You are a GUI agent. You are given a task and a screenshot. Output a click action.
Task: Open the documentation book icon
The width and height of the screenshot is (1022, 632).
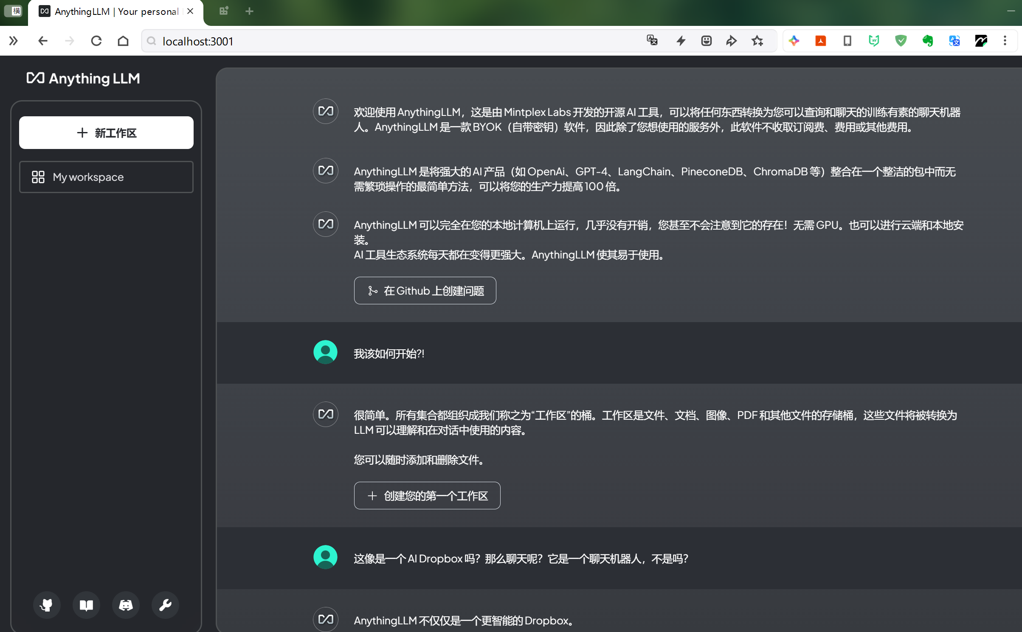click(86, 605)
